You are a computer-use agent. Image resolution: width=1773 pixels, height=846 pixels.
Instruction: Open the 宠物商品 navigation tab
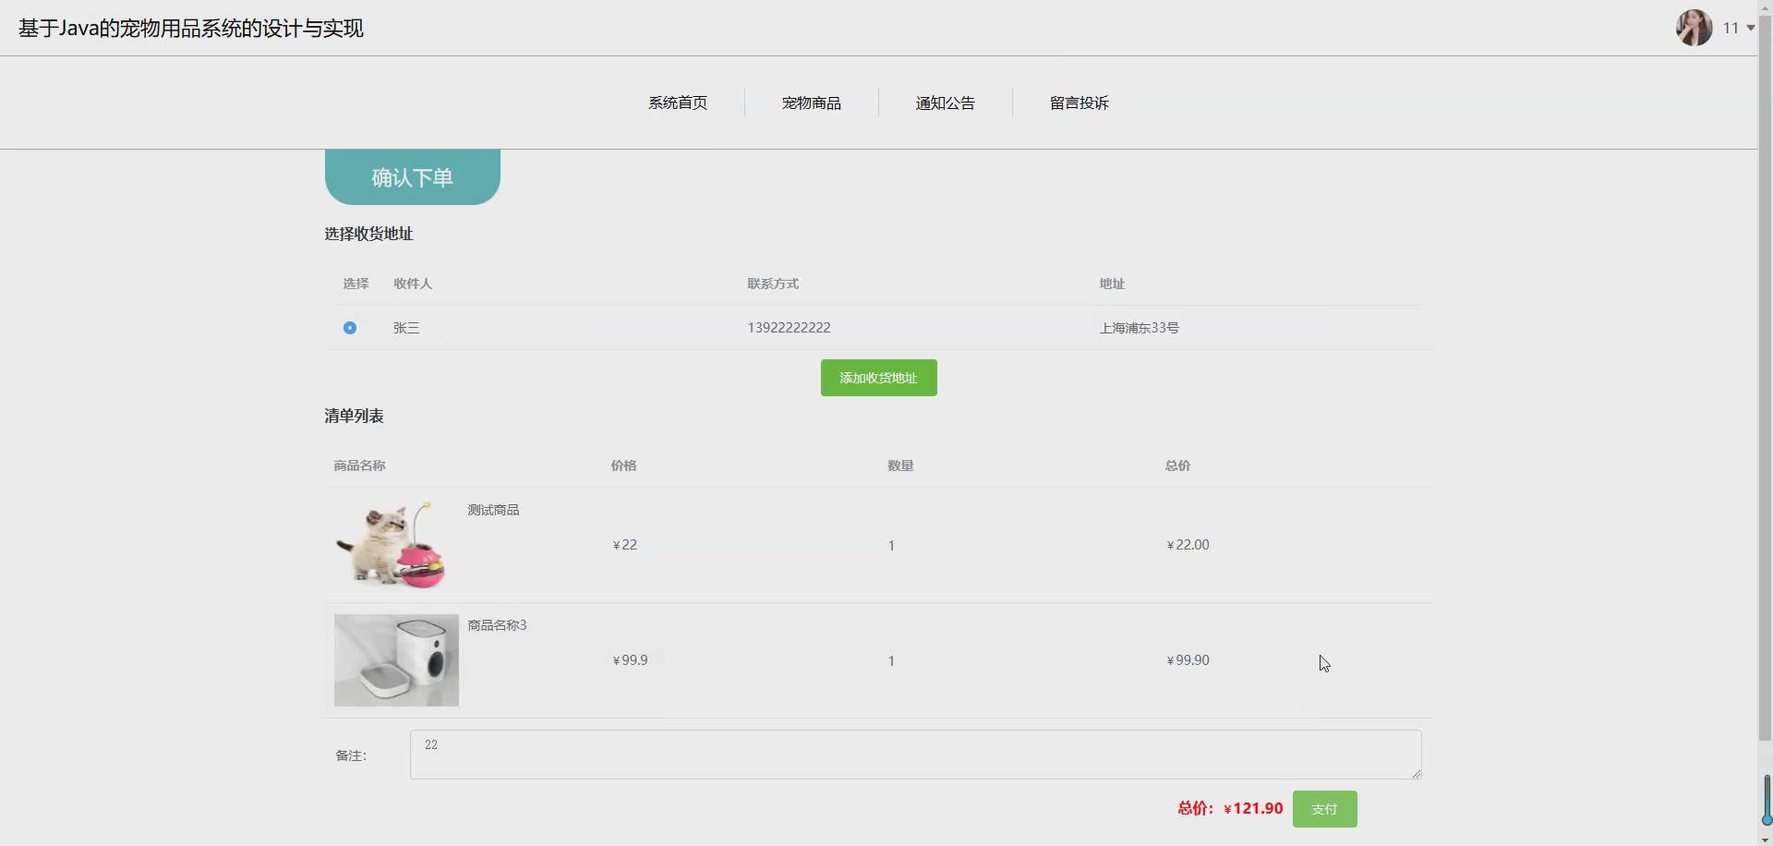point(812,103)
